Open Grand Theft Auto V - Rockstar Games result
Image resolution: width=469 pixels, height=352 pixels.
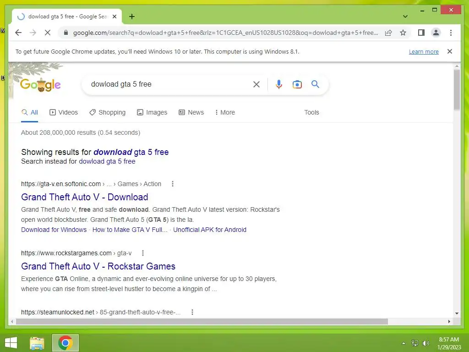tap(98, 266)
